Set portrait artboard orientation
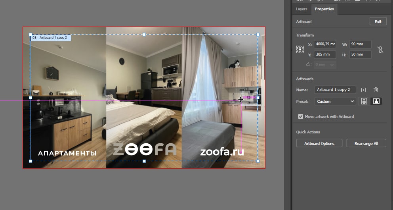 pyautogui.click(x=364, y=101)
